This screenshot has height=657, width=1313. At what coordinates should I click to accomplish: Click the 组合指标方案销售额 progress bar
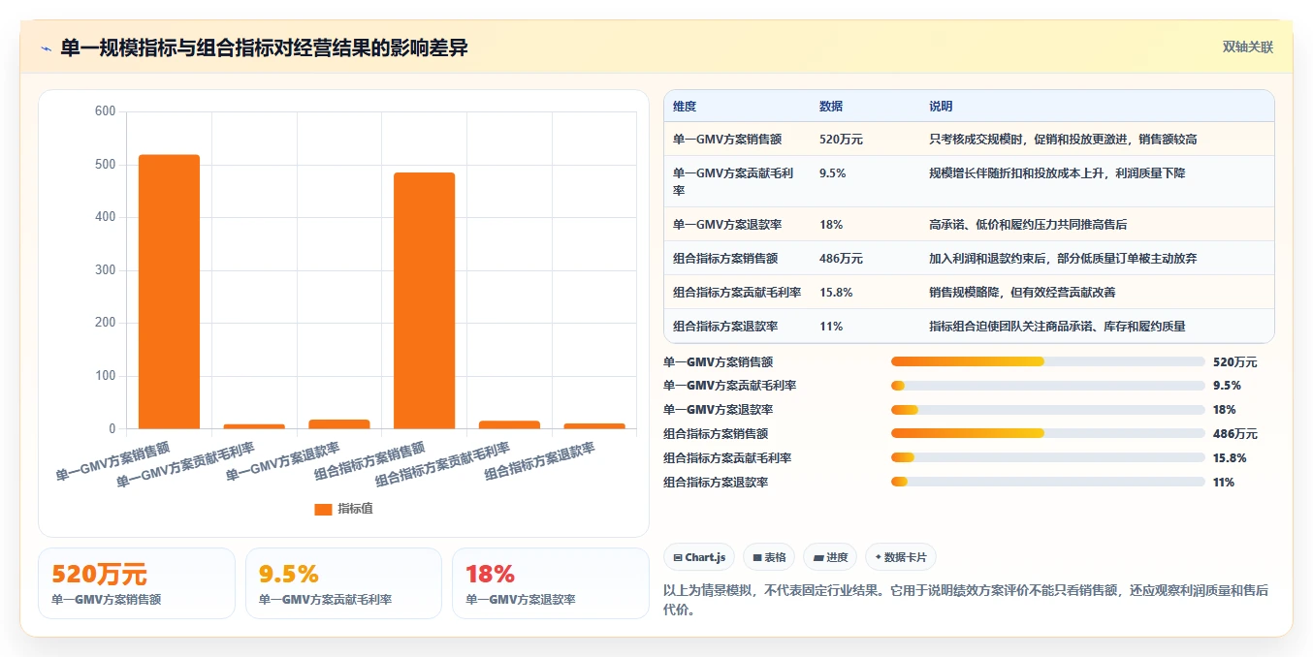[x=1048, y=433]
